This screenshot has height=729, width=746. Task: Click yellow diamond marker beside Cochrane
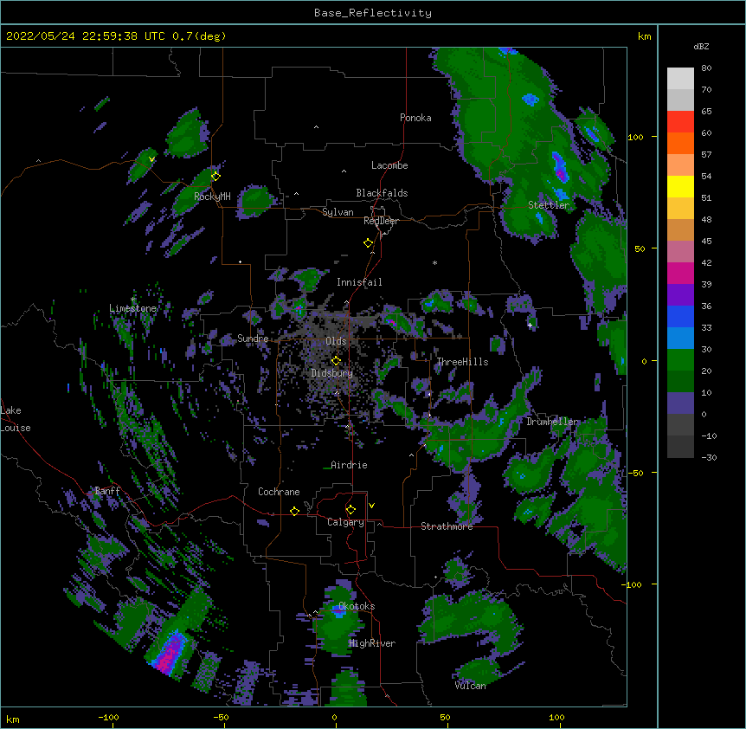(294, 512)
